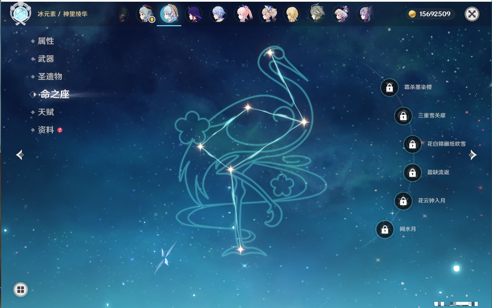
Task: Switch to the pink-haired Kokomi avatar
Action: tap(243, 14)
